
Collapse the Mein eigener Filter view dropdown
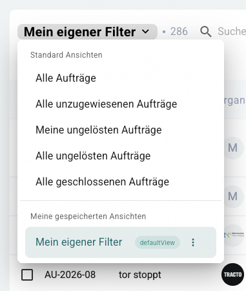(87, 32)
